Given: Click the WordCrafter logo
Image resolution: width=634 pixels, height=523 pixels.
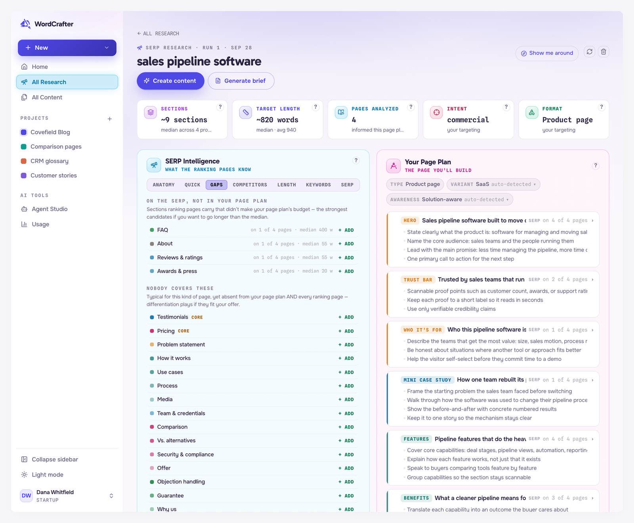Looking at the screenshot, I should point(47,24).
